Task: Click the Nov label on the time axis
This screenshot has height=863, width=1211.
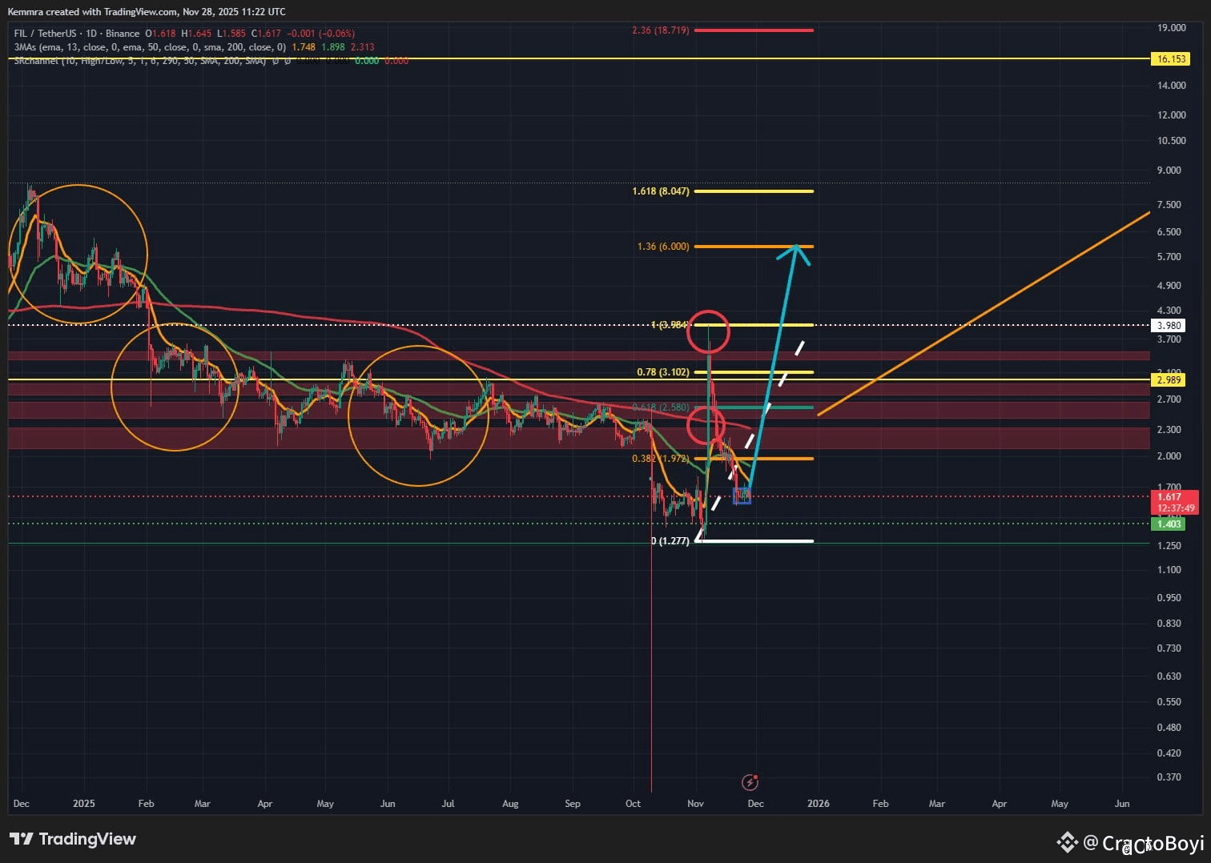Action: coord(695,804)
